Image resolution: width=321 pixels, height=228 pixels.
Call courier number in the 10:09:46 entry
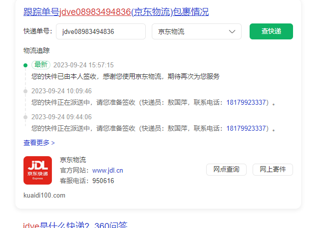point(246,102)
